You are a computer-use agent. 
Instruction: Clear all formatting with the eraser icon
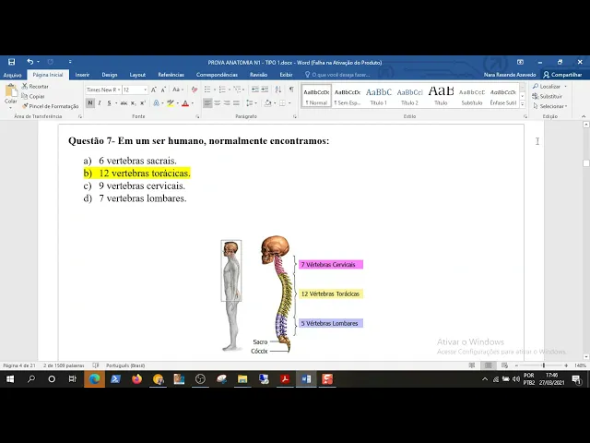pos(195,90)
